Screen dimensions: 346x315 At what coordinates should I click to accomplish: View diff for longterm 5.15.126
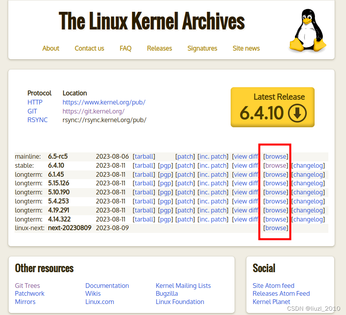(x=246, y=183)
